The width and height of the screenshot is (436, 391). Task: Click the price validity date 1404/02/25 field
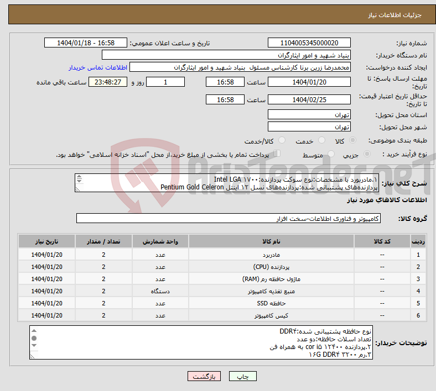[309, 99]
